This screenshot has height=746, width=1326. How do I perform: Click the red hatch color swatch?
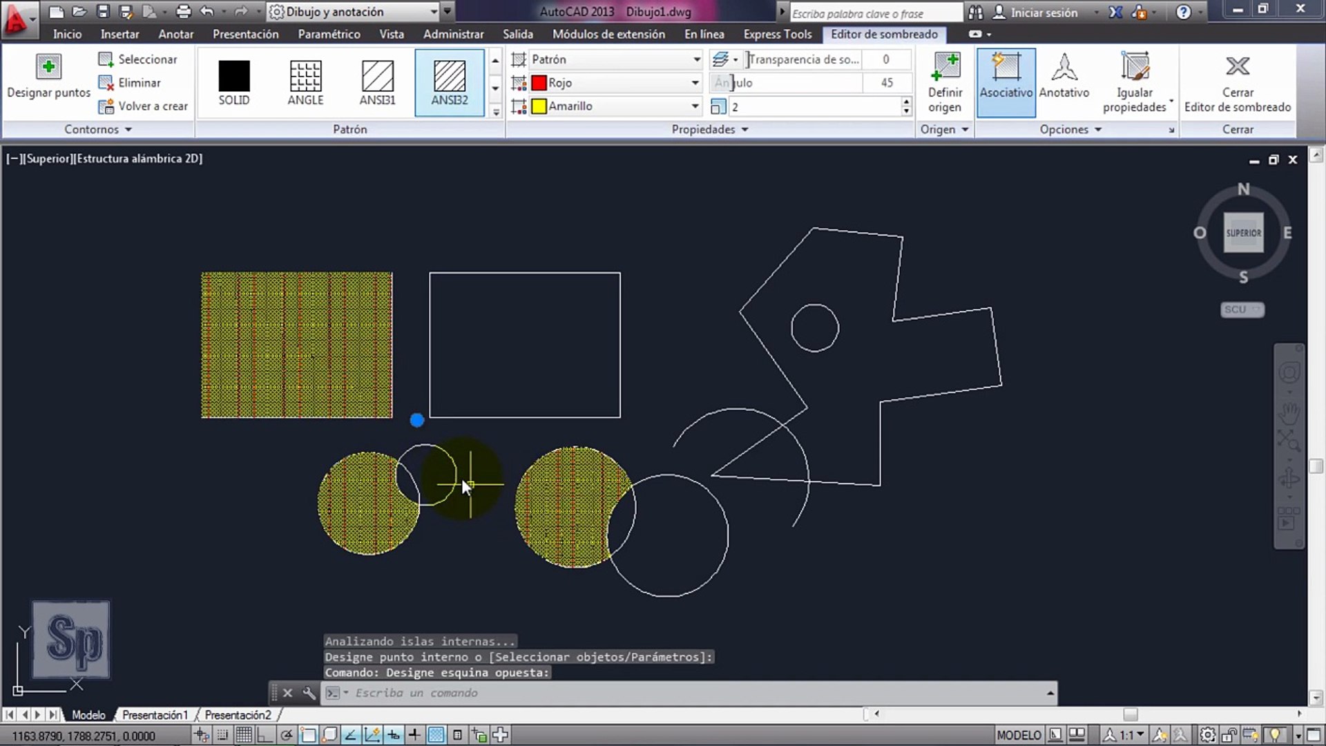click(x=539, y=83)
